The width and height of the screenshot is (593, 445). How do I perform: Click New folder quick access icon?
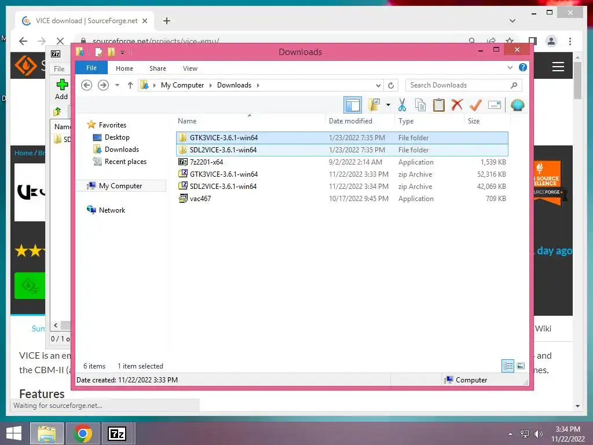[x=111, y=52]
